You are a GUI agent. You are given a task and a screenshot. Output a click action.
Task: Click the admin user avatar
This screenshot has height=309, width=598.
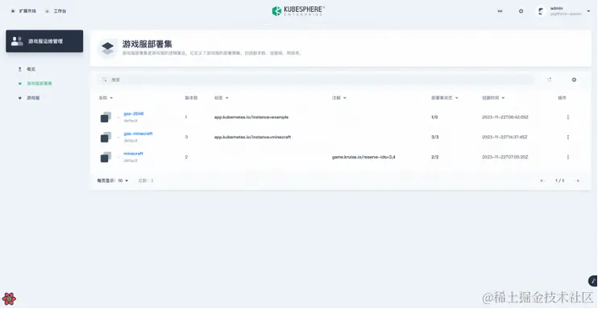point(541,11)
